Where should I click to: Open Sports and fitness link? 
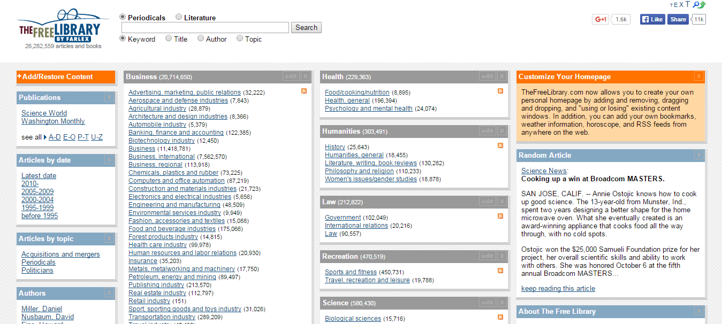pyautogui.click(x=351, y=272)
